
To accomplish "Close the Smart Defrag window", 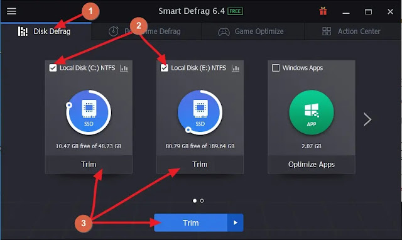I will point(390,12).
